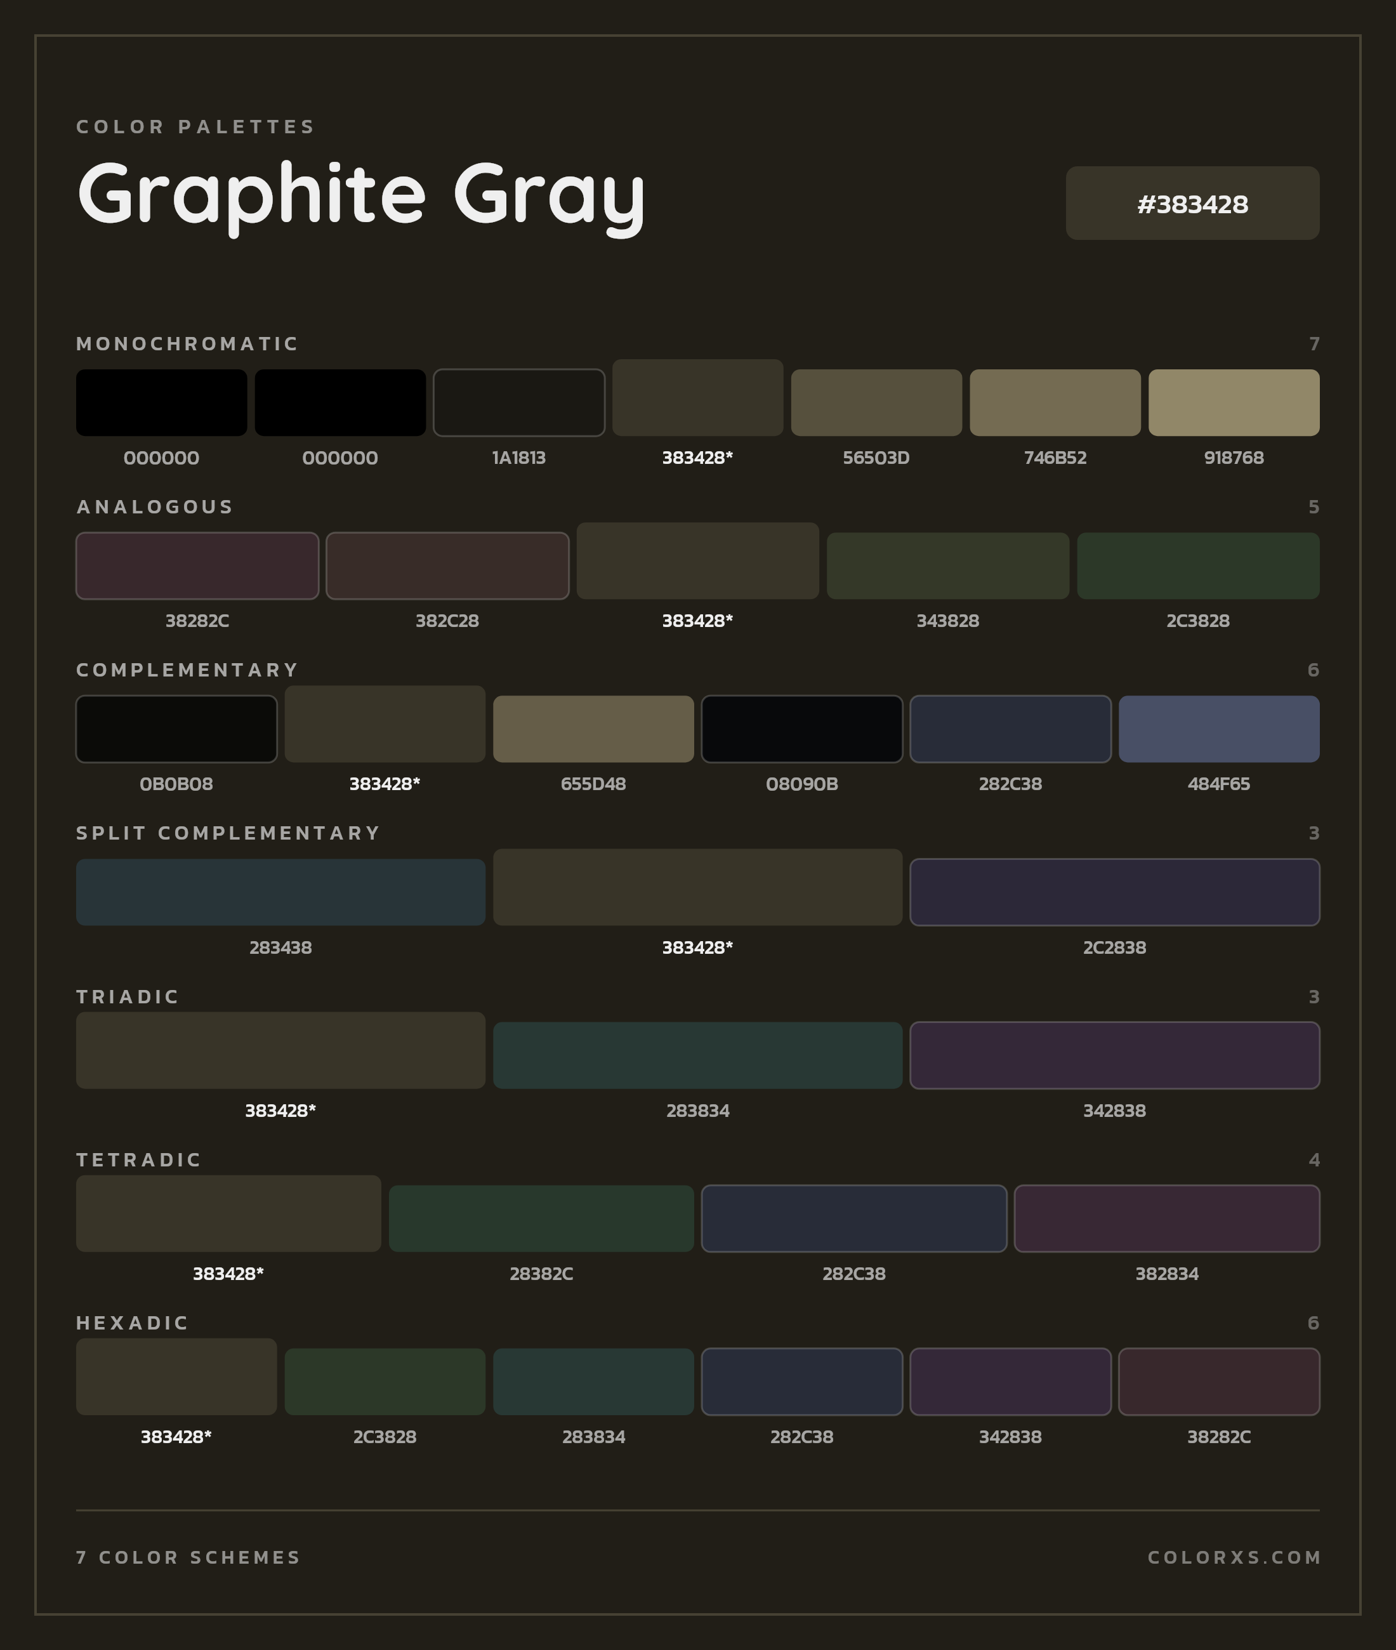Click the base 383428 swatch in Monochromatic row
Viewport: 1396px width, 1650px height.
[x=697, y=397]
